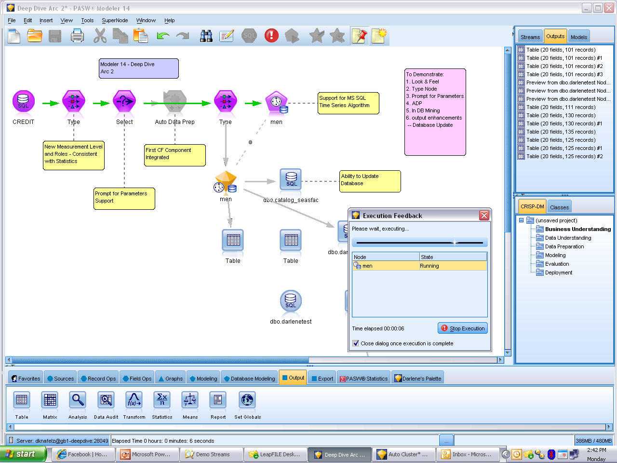Select the CREDIT SQL source node
The image size is (617, 463).
pyautogui.click(x=23, y=102)
